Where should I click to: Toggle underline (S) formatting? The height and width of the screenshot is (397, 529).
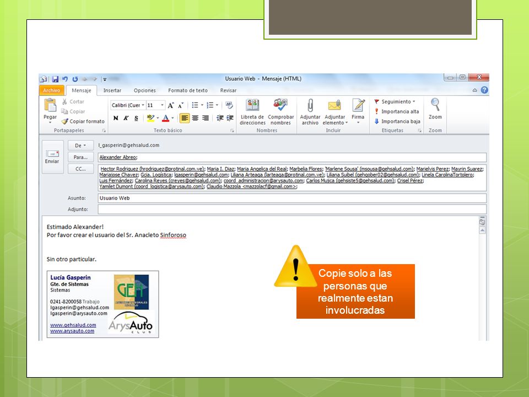point(136,118)
